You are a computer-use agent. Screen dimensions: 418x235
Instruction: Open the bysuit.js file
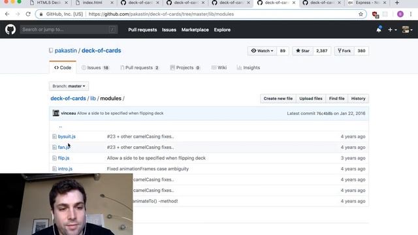67,136
